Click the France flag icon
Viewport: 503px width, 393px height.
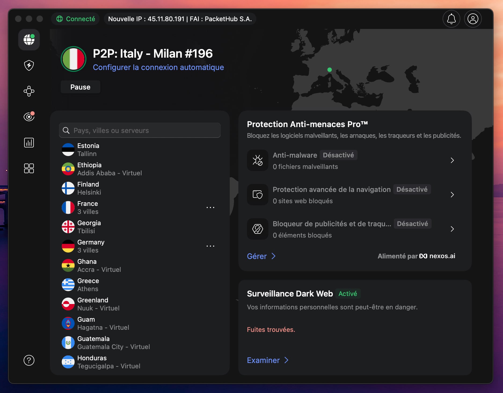68,207
